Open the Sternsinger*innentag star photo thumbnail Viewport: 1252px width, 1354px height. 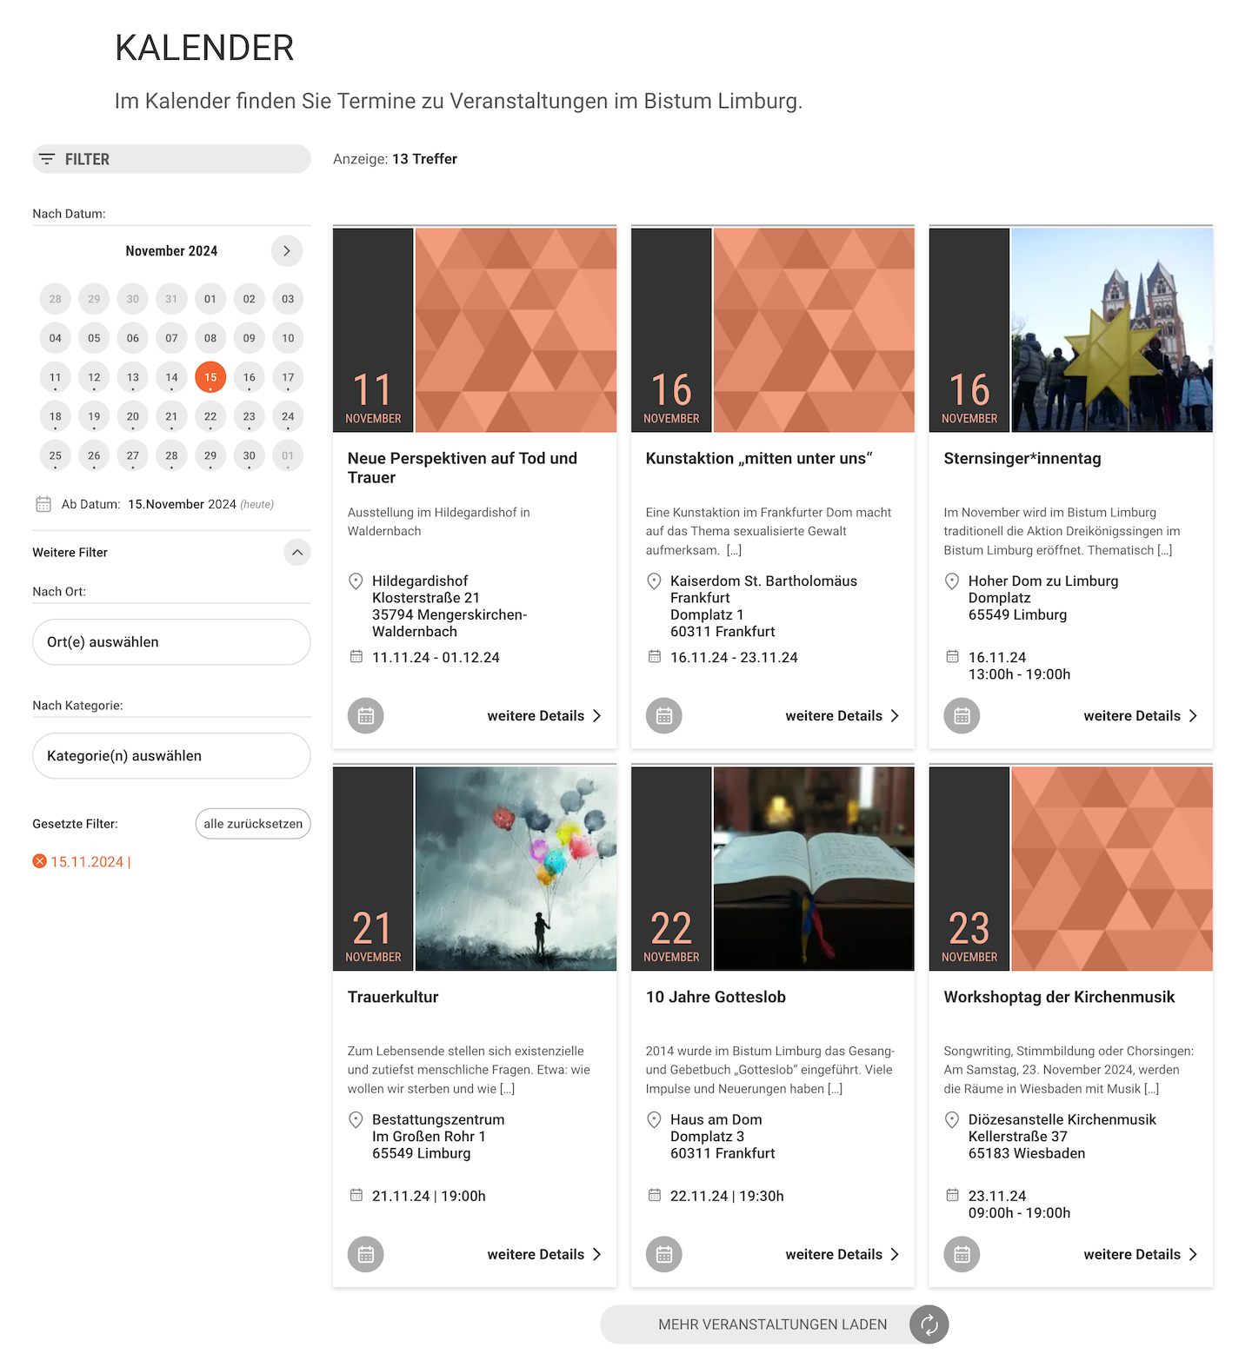click(x=1111, y=330)
